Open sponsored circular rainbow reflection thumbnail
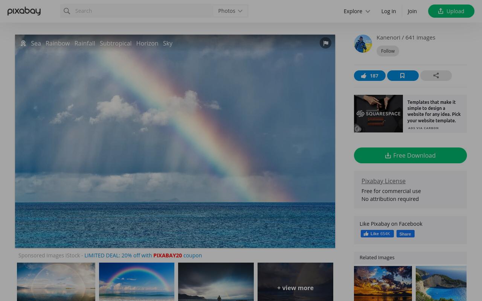Viewport: 482px width, 301px height. pyautogui.click(x=56, y=282)
